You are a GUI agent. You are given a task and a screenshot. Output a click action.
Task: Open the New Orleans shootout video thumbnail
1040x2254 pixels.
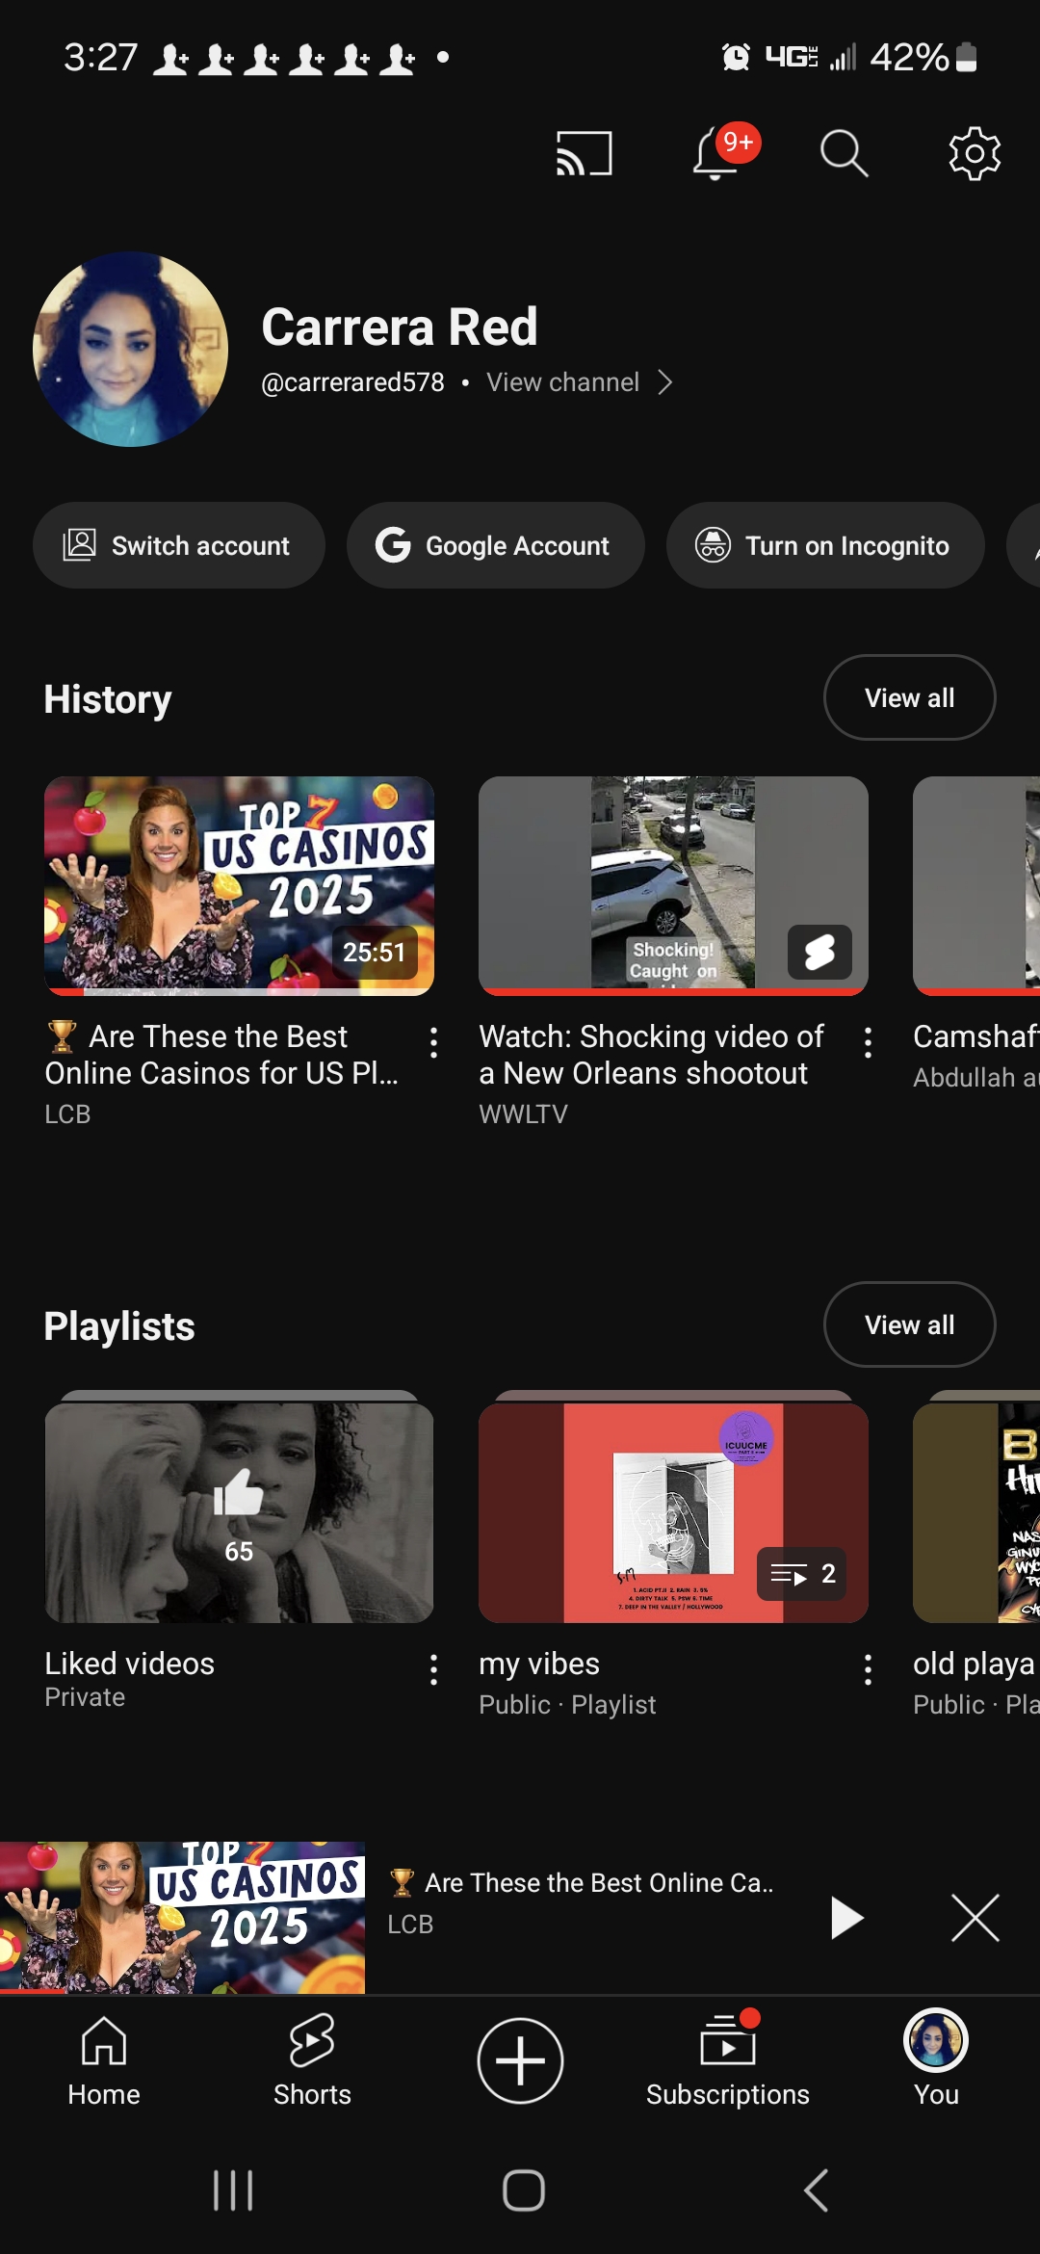tap(673, 886)
